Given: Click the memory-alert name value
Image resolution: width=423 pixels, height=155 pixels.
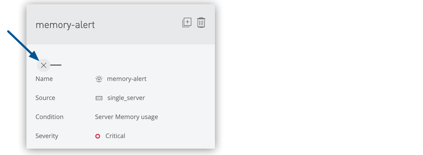Looking at the screenshot, I should 127,79.
